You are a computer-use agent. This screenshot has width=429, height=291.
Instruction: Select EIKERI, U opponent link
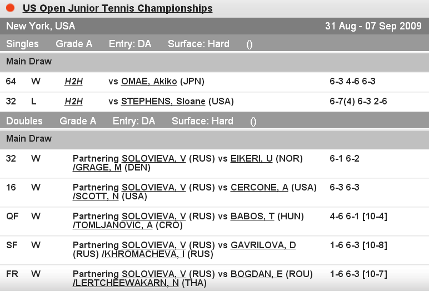pos(252,159)
